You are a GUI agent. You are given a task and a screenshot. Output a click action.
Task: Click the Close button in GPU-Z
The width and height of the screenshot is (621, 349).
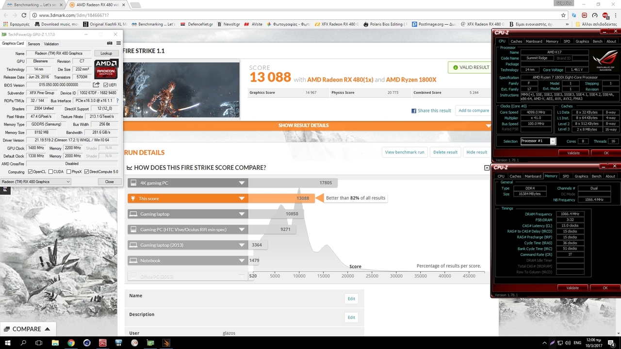[x=110, y=182]
